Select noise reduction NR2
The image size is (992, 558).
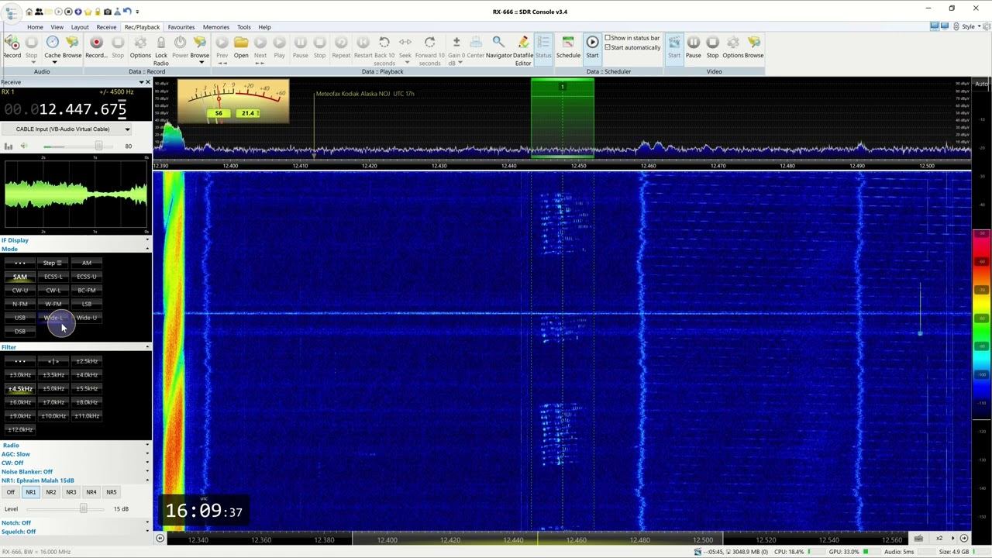(x=50, y=492)
